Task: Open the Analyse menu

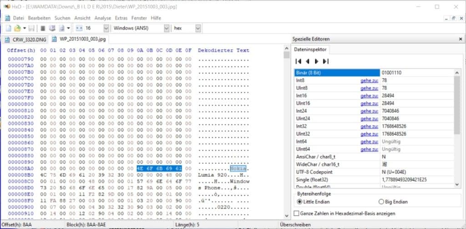Action: (x=102, y=18)
